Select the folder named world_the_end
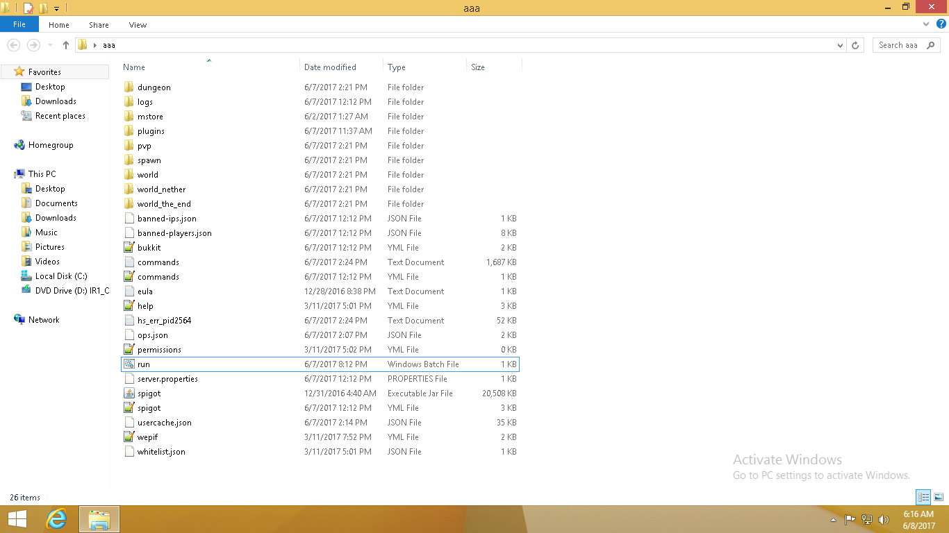Screen dimensions: 949x533 tap(164, 204)
